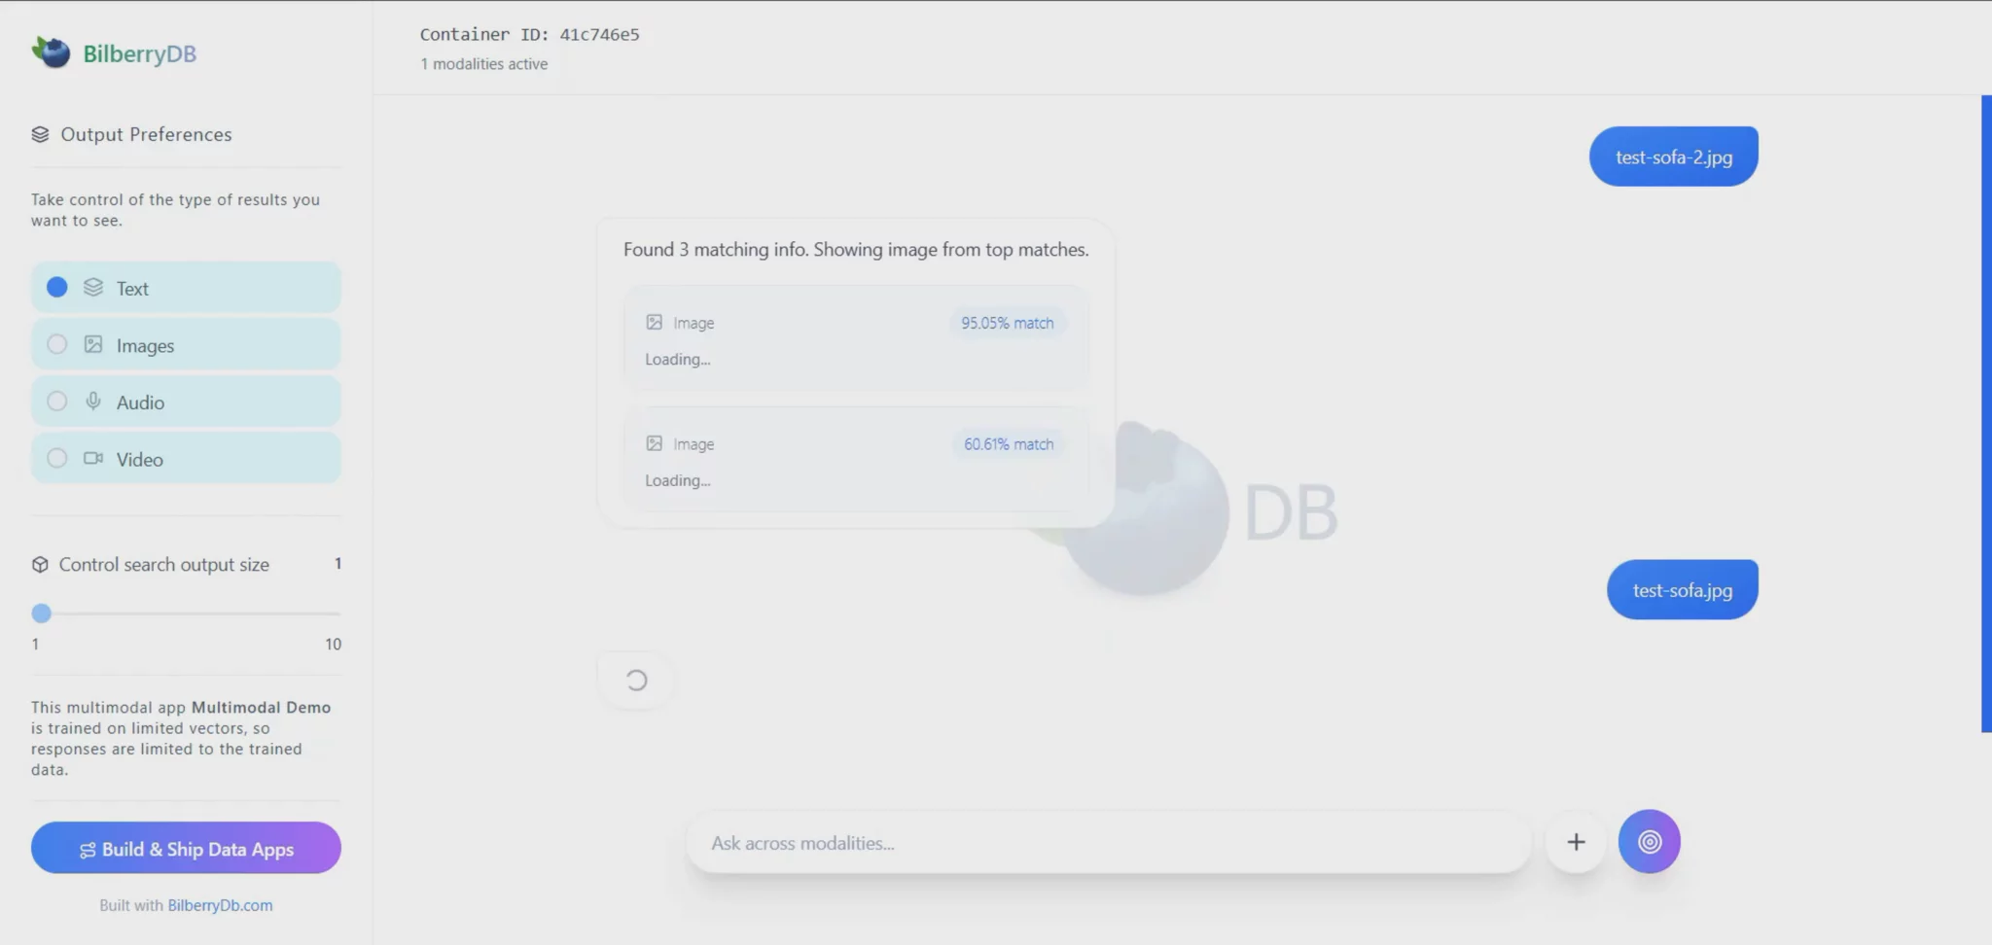The image size is (1992, 945).
Task: Click the blue vertical scrollbar on the right
Action: click(1986, 413)
